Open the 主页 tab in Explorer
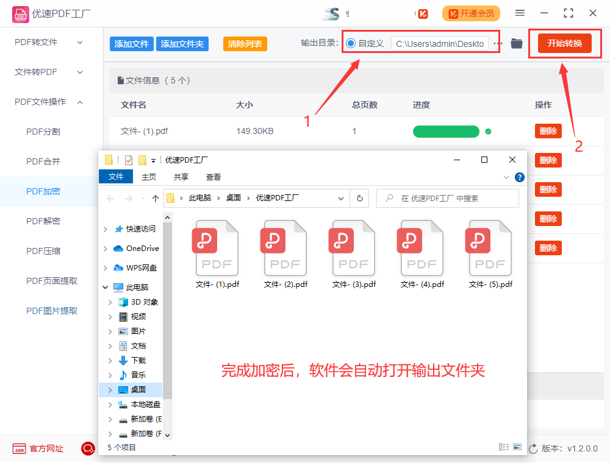The width and height of the screenshot is (610, 463). (149, 177)
